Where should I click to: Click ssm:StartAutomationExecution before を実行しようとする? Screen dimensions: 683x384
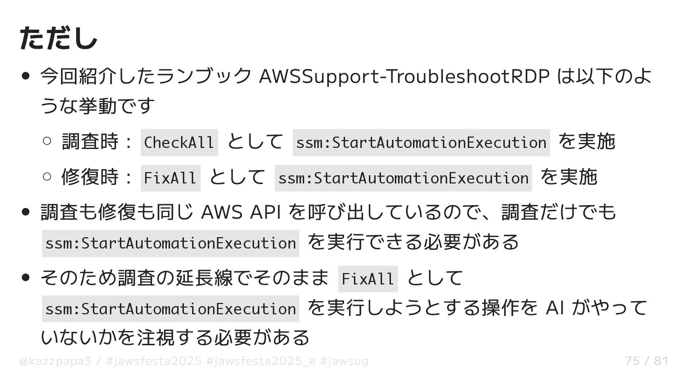point(171,309)
